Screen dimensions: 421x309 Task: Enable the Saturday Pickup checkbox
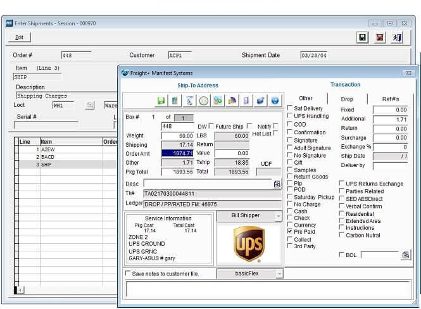[x=290, y=197]
